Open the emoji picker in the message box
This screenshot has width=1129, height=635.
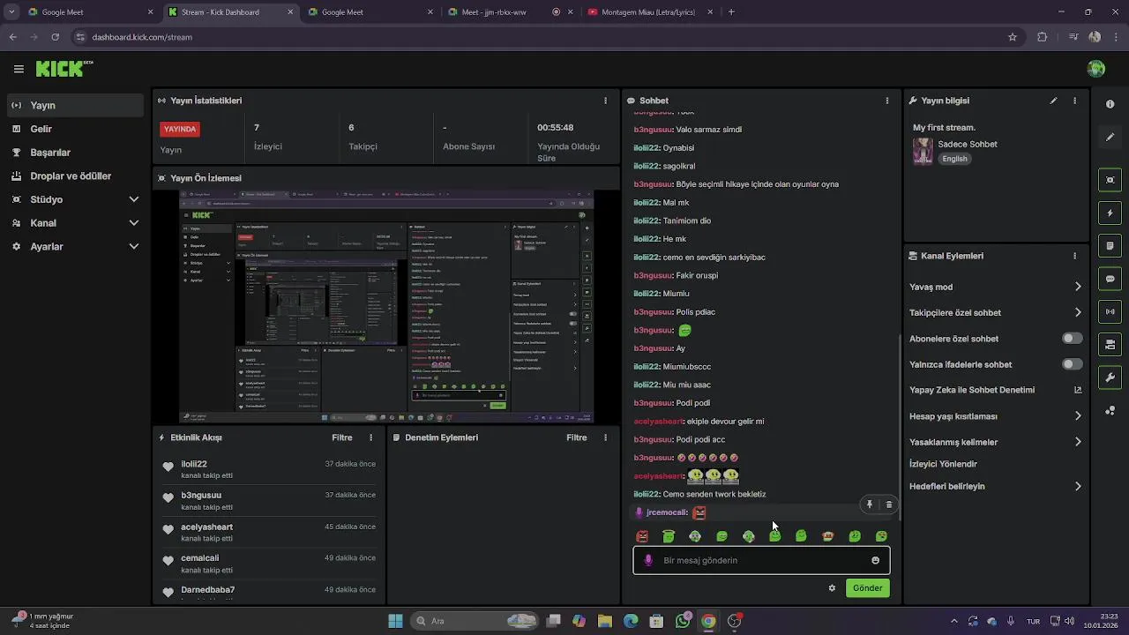point(875,560)
